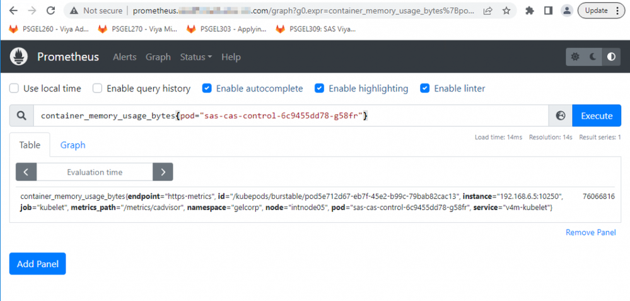Open the browser extensions puzzle icon
Image resolution: width=630 pixels, height=301 pixels.
point(530,11)
